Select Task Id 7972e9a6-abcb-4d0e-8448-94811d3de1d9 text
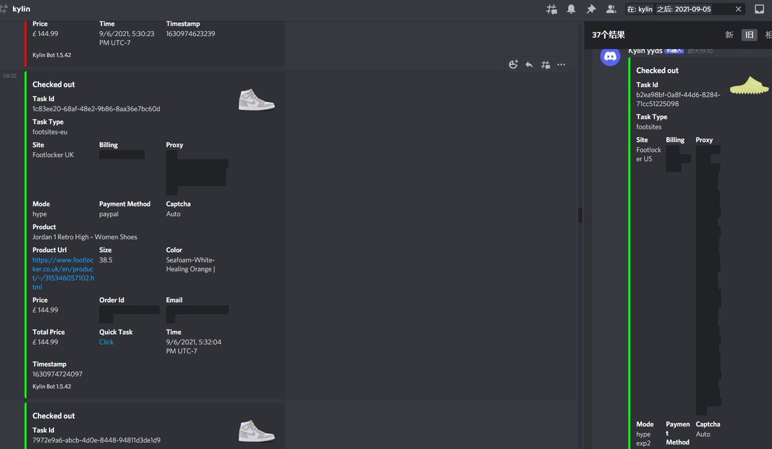 click(96, 440)
